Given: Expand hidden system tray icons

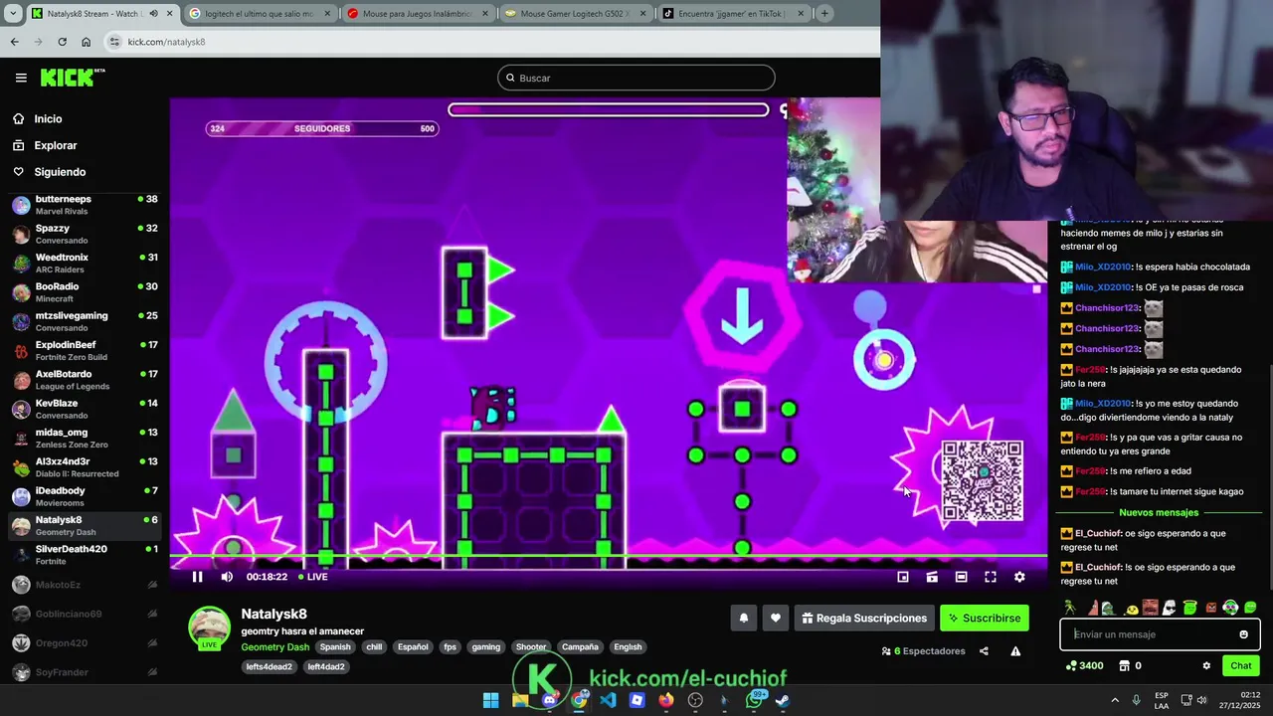Looking at the screenshot, I should (1114, 700).
